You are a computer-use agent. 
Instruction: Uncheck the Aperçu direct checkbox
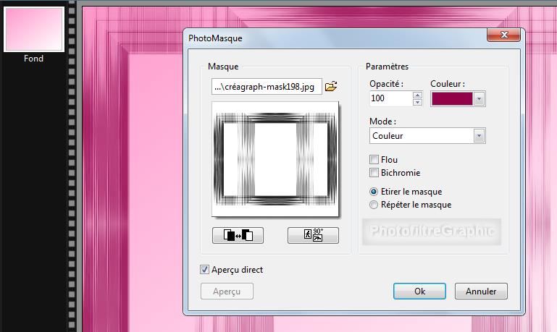pyautogui.click(x=205, y=270)
